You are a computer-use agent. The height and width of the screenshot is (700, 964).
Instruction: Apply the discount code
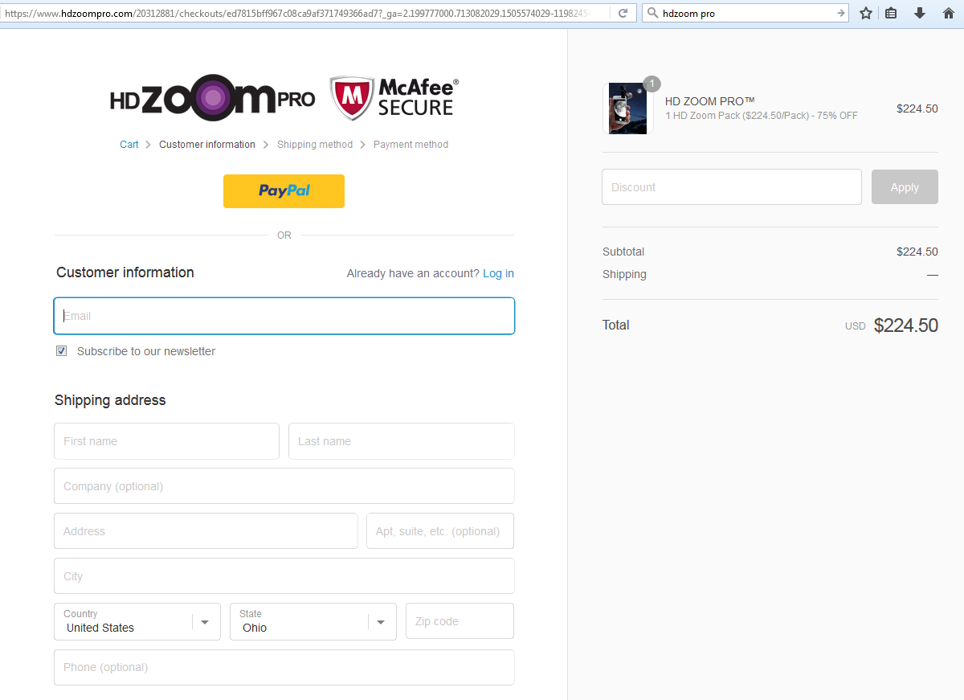(905, 187)
